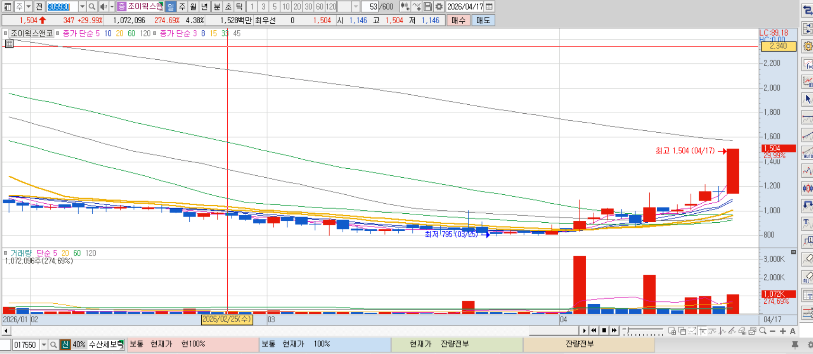Click the erase ALL drawings icon
The image size is (813, 354).
[x=807, y=277]
